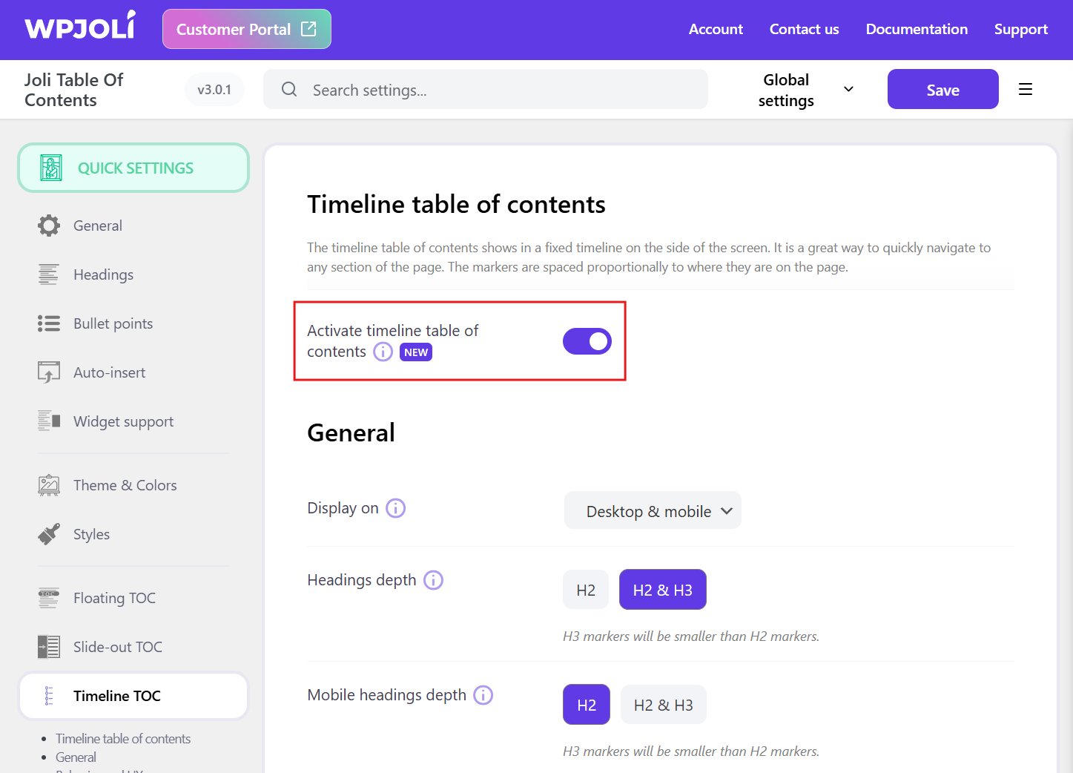This screenshot has width=1073, height=773.
Task: Select H2 & H3 for Mobile headings depth
Action: click(663, 705)
